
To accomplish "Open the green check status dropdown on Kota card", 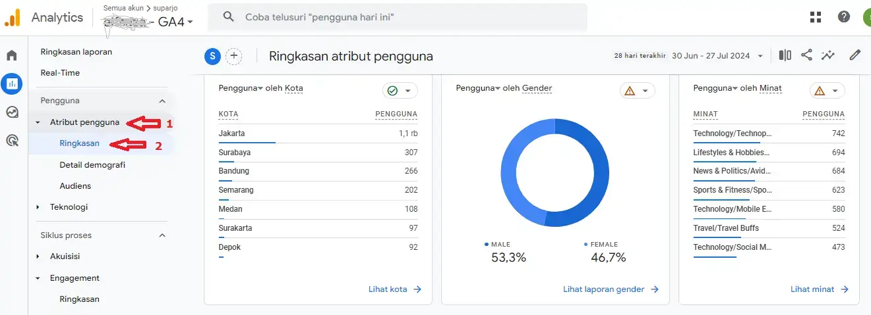I will (400, 91).
